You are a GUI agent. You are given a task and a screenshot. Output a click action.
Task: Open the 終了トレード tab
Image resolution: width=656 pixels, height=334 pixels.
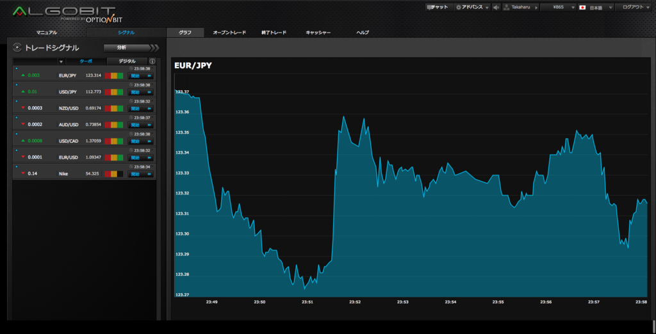(274, 33)
